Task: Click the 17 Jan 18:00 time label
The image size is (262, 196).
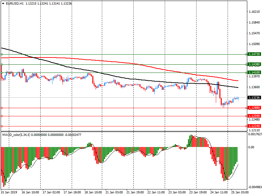Action: [72, 192]
